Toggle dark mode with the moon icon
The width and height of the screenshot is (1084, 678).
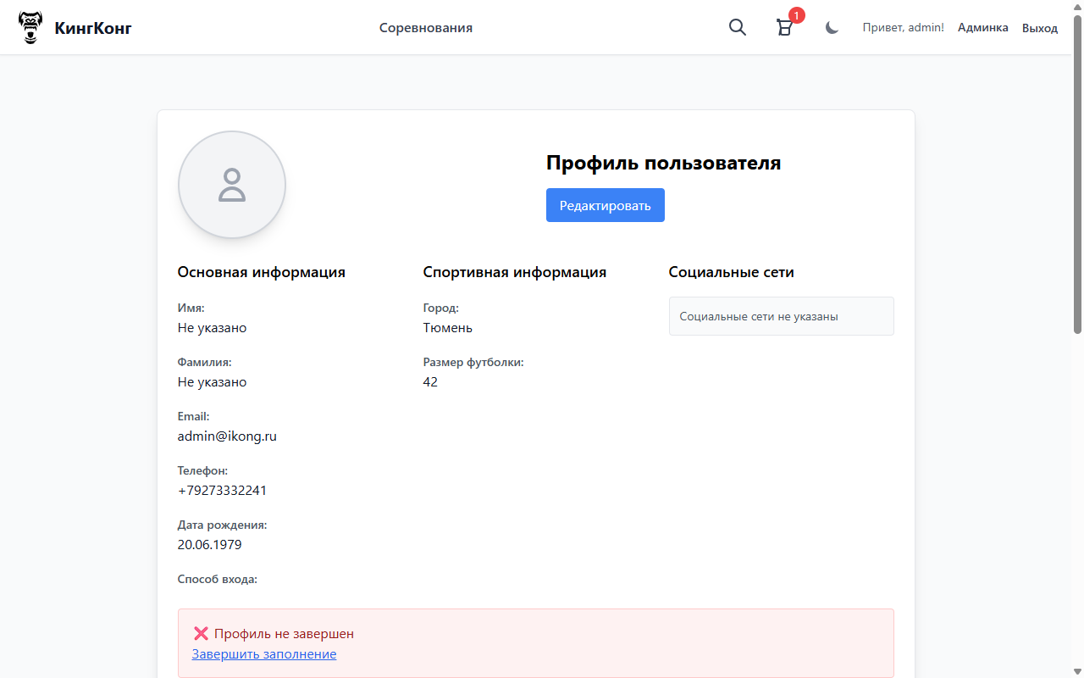tap(831, 27)
